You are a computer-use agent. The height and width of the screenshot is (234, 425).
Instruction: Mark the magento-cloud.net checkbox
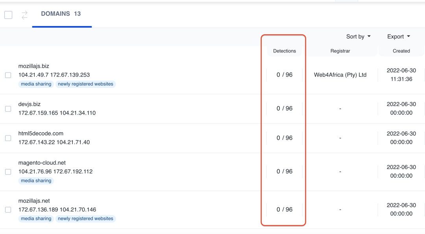click(x=8, y=172)
